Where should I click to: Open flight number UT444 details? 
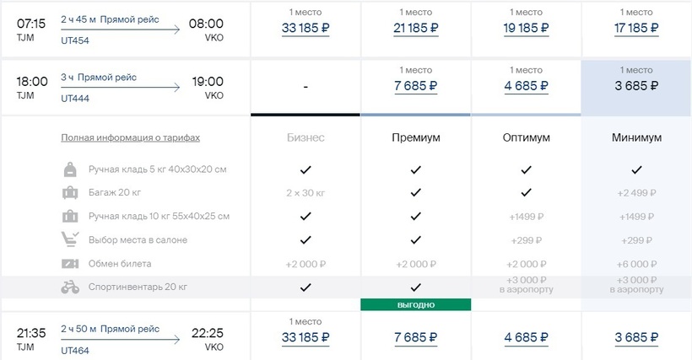[x=75, y=99]
